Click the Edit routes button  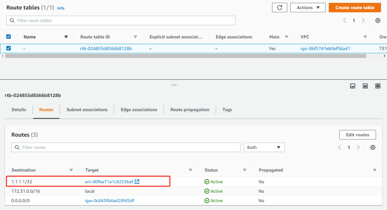point(357,135)
